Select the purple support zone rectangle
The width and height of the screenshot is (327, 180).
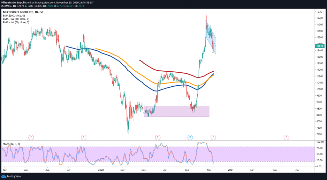[x=176, y=111]
